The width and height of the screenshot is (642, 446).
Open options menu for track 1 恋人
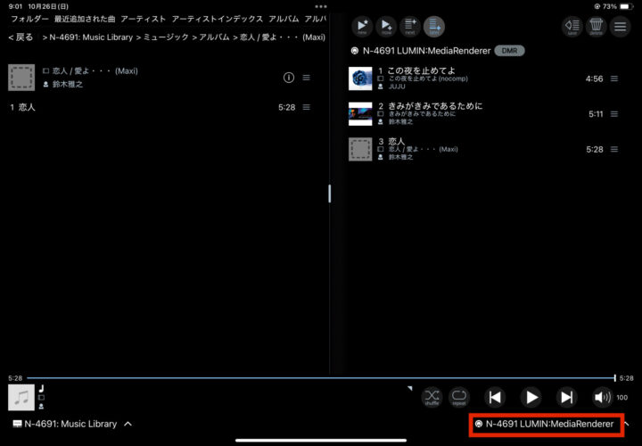point(307,107)
